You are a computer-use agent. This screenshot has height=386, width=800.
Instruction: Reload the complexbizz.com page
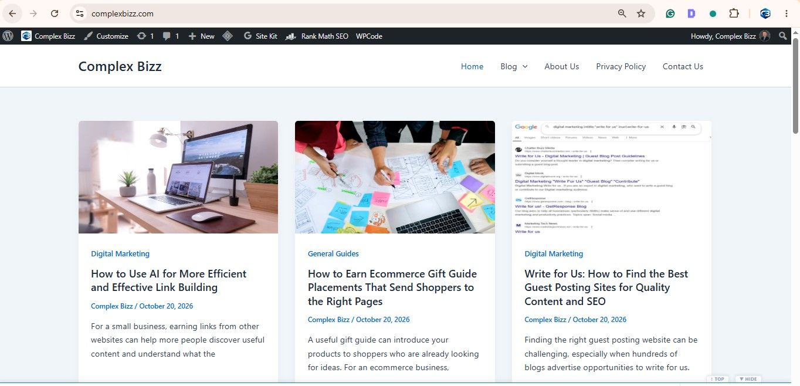click(x=55, y=13)
